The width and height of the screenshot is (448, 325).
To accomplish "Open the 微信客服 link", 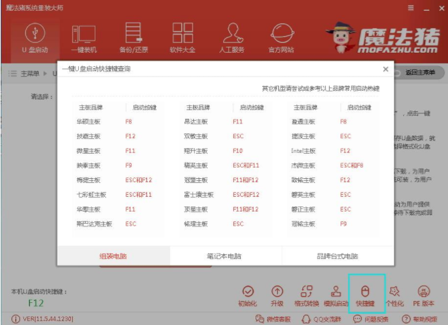I will (x=270, y=320).
